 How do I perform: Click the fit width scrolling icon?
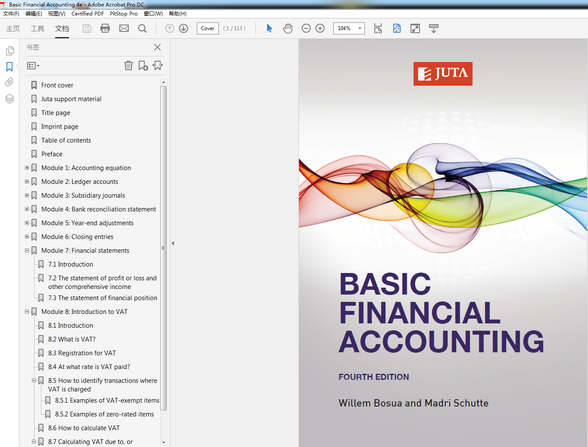click(378, 28)
